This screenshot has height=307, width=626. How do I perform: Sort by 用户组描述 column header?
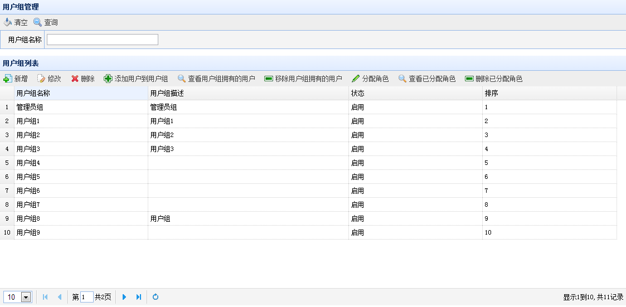(x=248, y=94)
